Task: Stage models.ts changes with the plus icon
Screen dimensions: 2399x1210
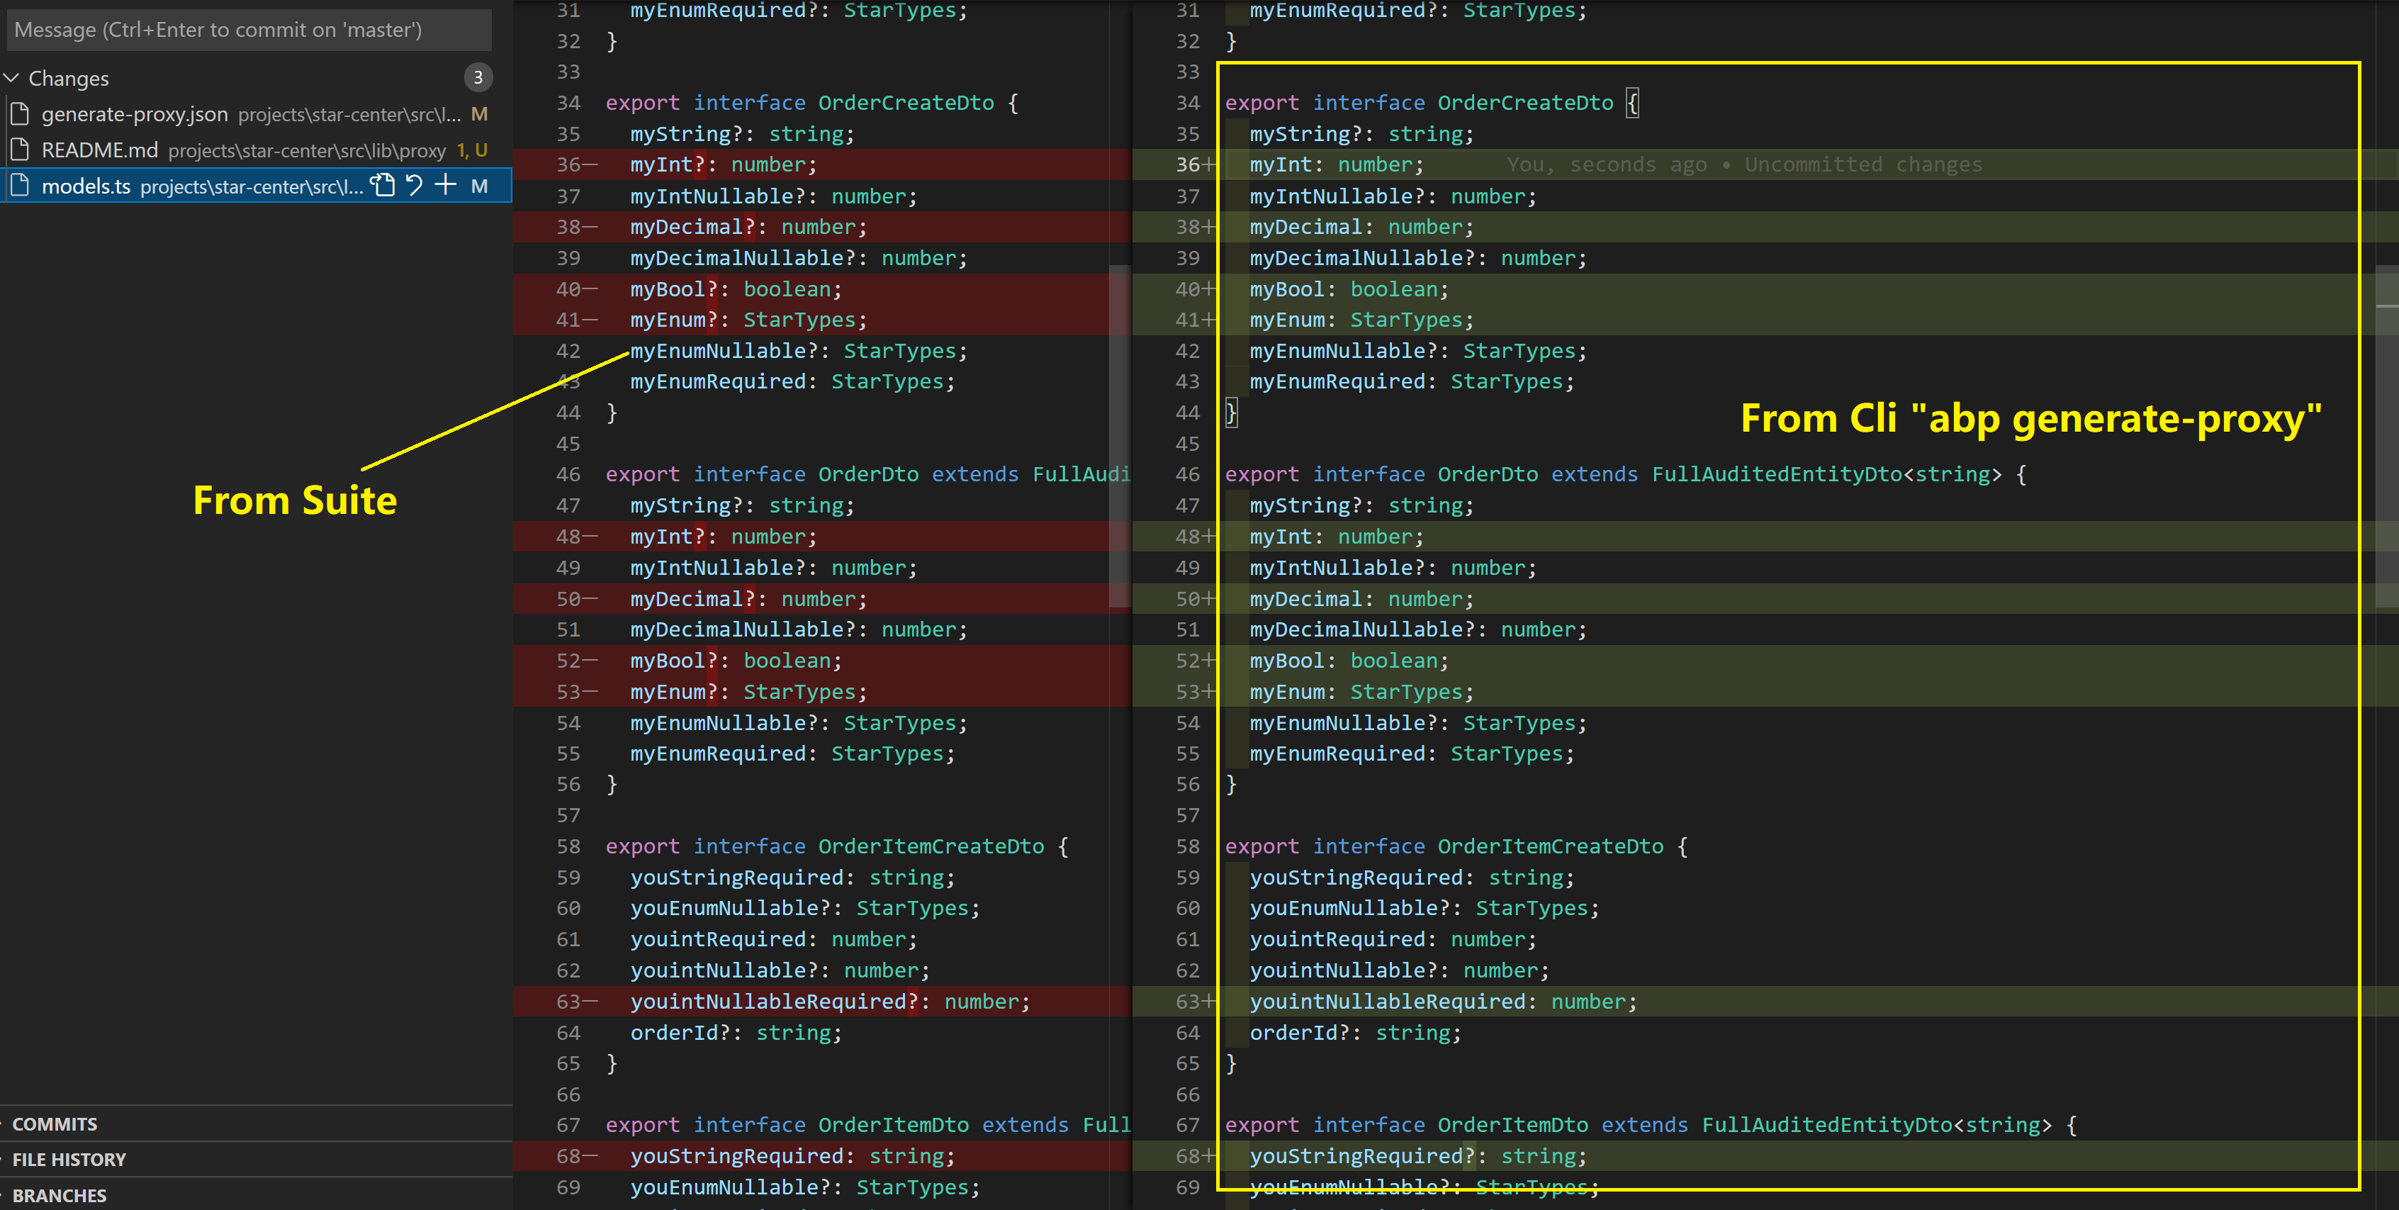Action: click(446, 186)
